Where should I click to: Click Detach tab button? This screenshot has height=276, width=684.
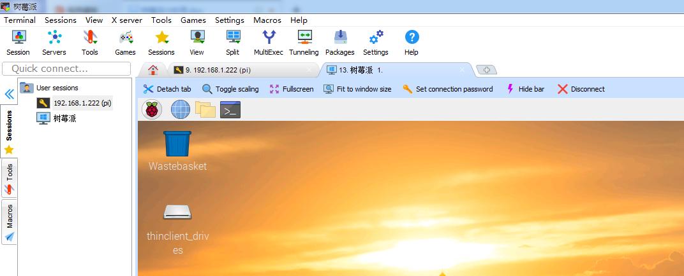point(167,89)
